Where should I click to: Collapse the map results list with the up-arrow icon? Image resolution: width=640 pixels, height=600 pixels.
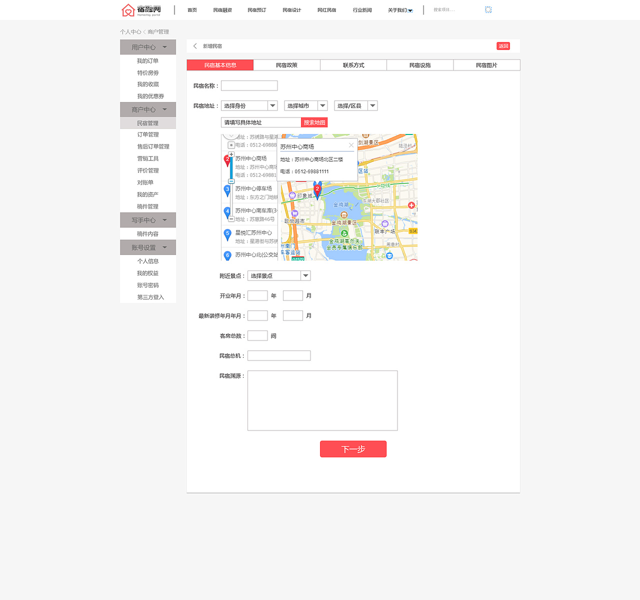tap(231, 136)
